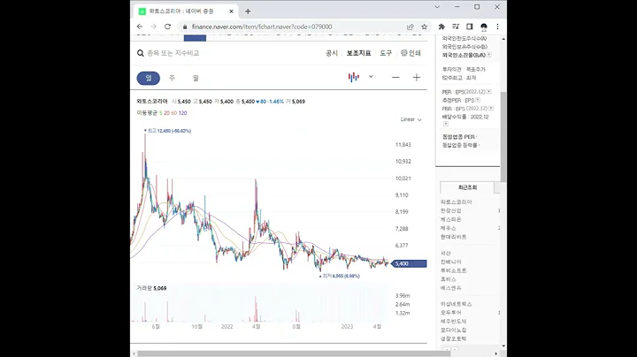Screen dimensions: 637x357
Task: Close the 와토스코리아 browser tab
Action: (231, 11)
